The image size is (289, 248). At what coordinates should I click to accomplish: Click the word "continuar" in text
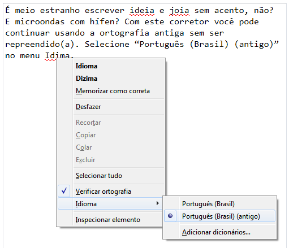pyautogui.click(x=28, y=33)
